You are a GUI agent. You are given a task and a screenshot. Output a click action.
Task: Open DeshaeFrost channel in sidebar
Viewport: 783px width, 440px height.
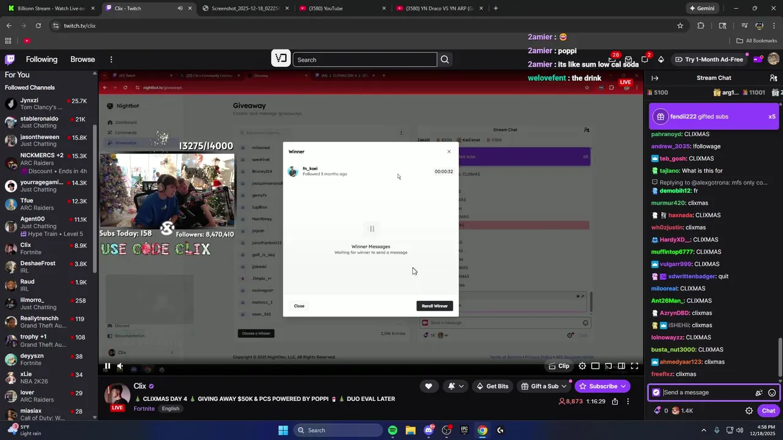click(49, 267)
